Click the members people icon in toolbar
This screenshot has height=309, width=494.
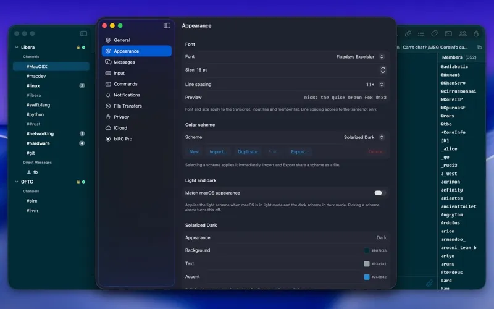(463, 33)
